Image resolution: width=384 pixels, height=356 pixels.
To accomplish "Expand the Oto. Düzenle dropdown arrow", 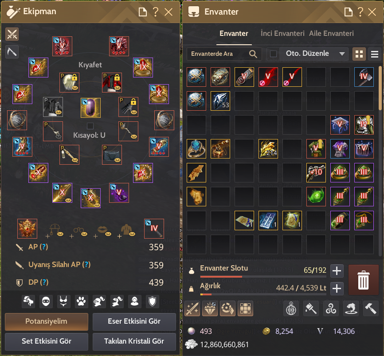I will (342, 54).
